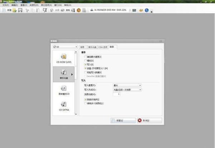The image size is (215, 148).
Task: Enable the Simulation (模拟) checkbox
Action: tap(85, 60)
